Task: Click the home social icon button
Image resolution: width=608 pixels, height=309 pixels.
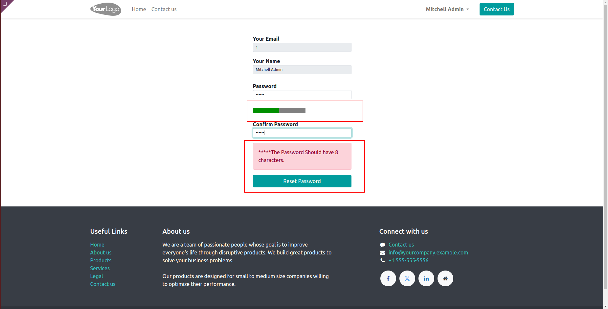Action: click(445, 278)
